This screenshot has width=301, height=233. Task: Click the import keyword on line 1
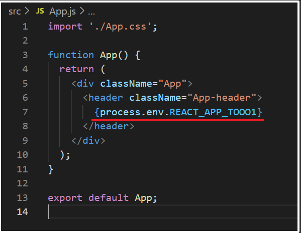pos(65,27)
